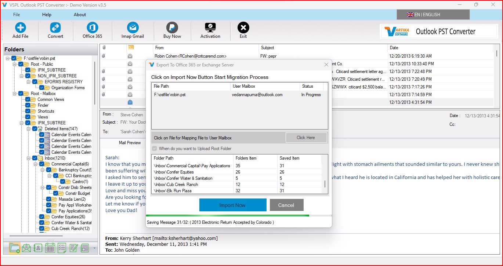Open the Activation toolbar icon
Screen dimensions: 503x266
tap(210, 28)
